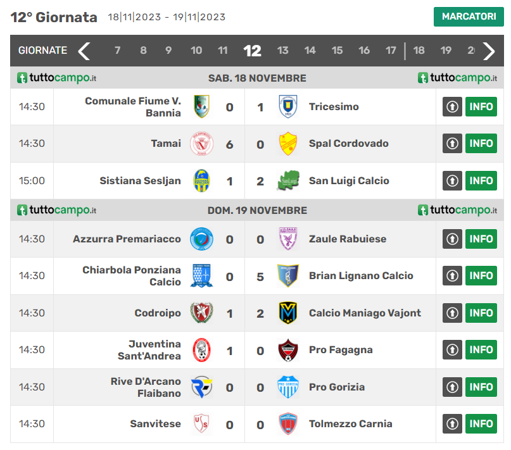
Task: Click the Rive D'Arcano Flaibano logo
Action: point(201,387)
